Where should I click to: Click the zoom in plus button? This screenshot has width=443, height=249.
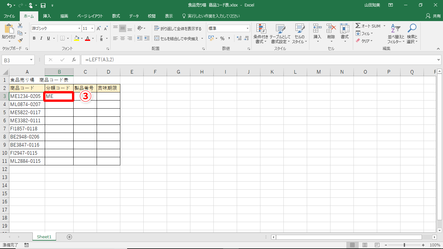(423, 245)
